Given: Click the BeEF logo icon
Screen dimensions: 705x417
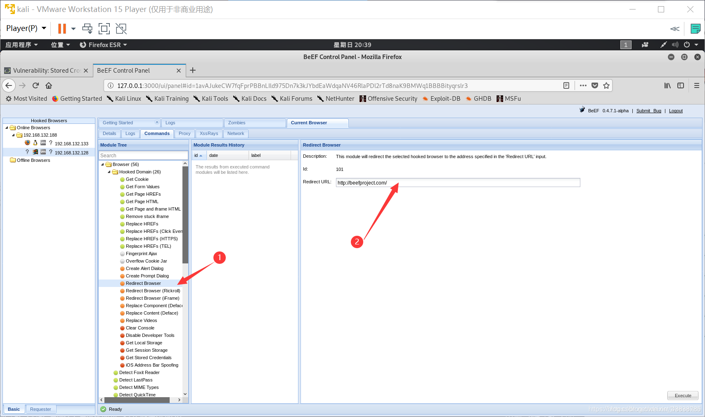Looking at the screenshot, I should [x=582, y=110].
